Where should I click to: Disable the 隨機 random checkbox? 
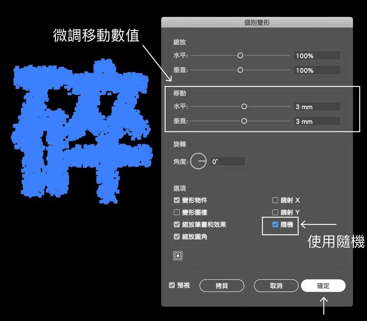tap(275, 224)
